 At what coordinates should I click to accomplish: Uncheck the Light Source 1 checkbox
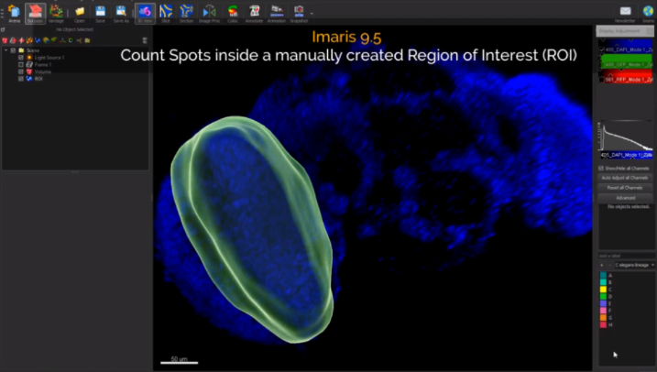click(21, 58)
